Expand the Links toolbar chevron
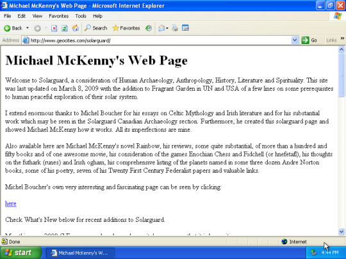The height and width of the screenshot is (259, 346). 342,39
